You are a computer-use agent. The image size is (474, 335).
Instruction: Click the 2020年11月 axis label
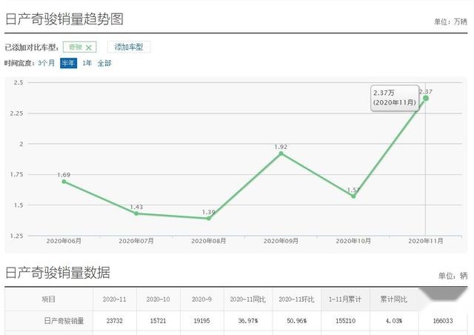426,241
